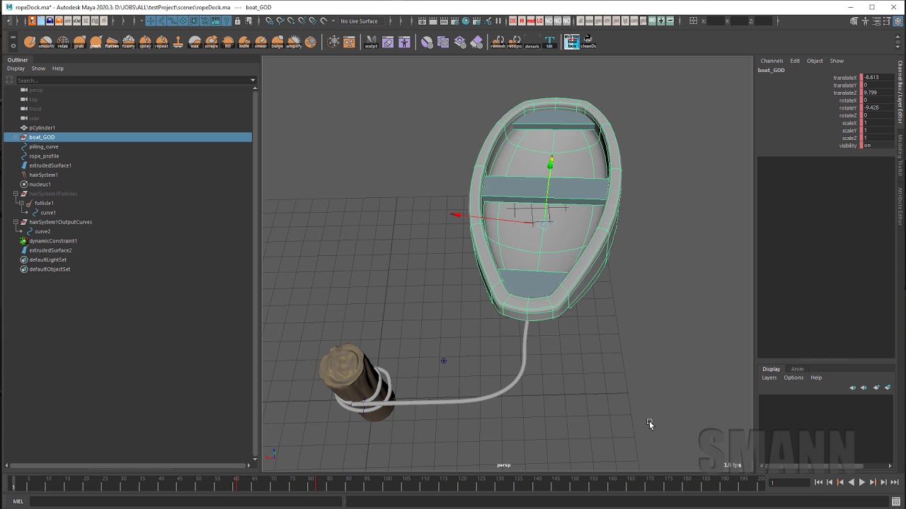
Task: Select pCylinder1 in the Outliner
Action: [x=42, y=128]
